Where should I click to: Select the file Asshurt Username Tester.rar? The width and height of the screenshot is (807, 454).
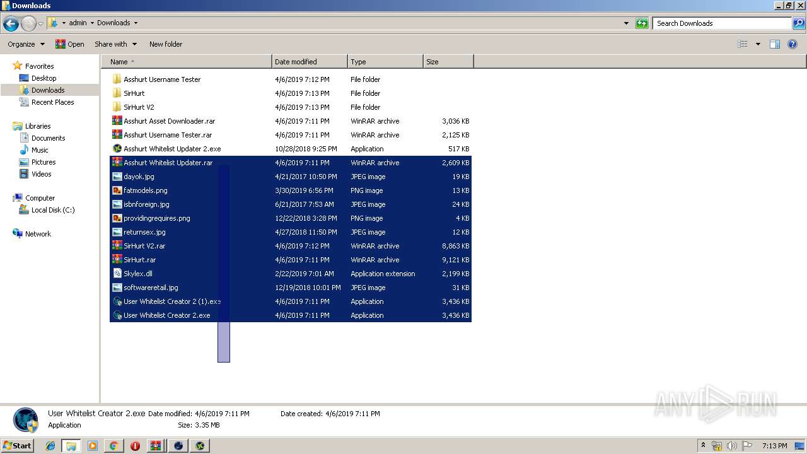click(x=168, y=135)
